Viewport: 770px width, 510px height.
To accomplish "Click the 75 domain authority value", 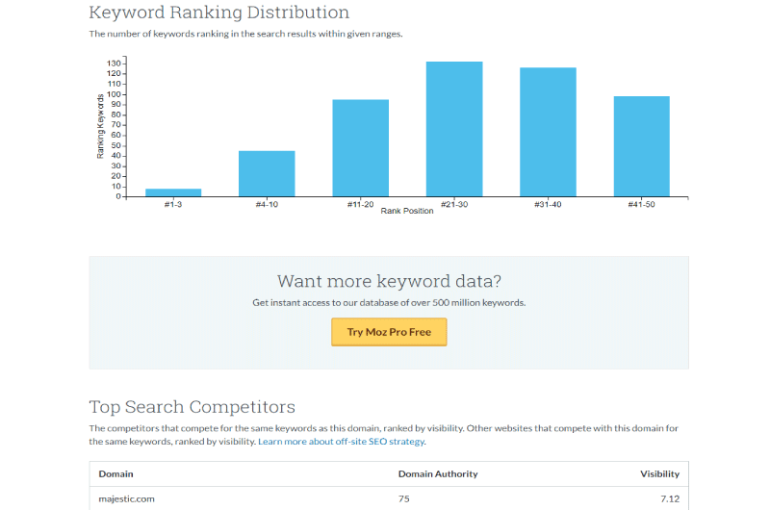I will click(403, 498).
